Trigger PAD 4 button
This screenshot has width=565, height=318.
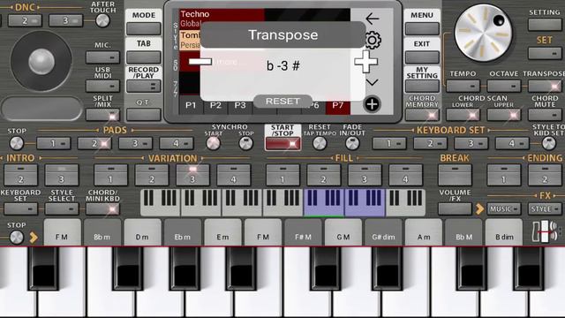click(x=177, y=143)
